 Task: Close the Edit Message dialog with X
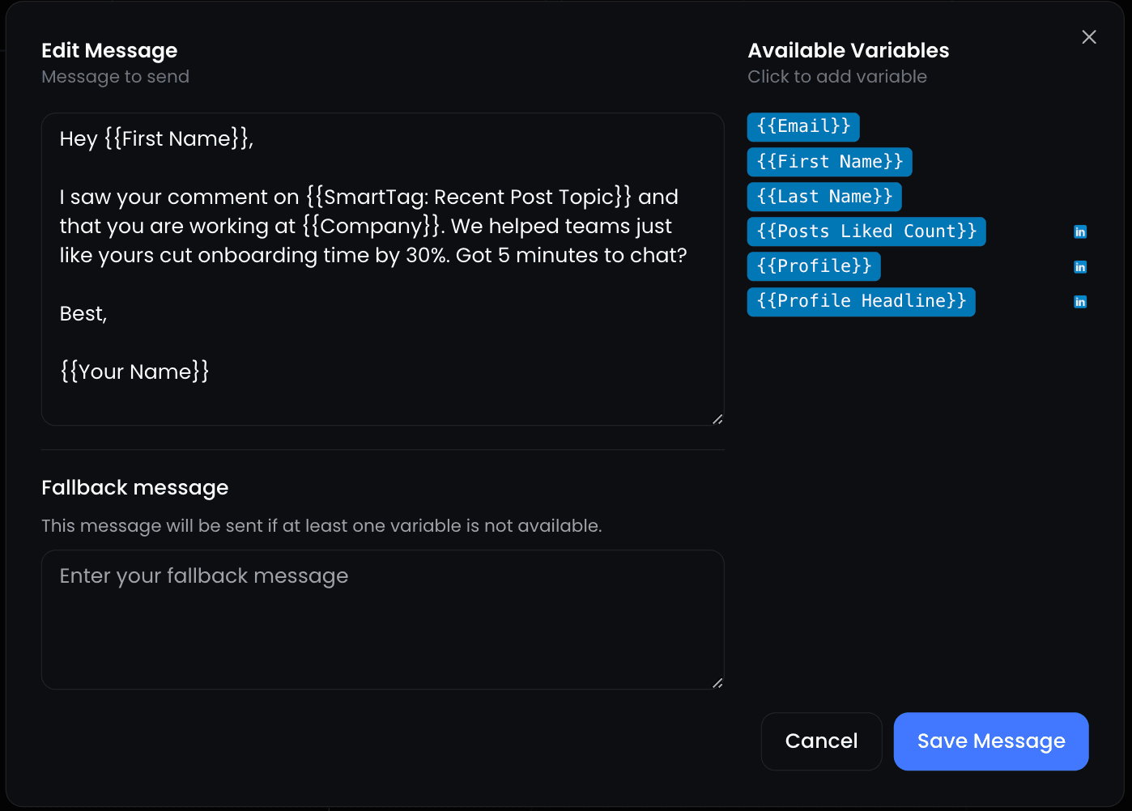(x=1089, y=37)
